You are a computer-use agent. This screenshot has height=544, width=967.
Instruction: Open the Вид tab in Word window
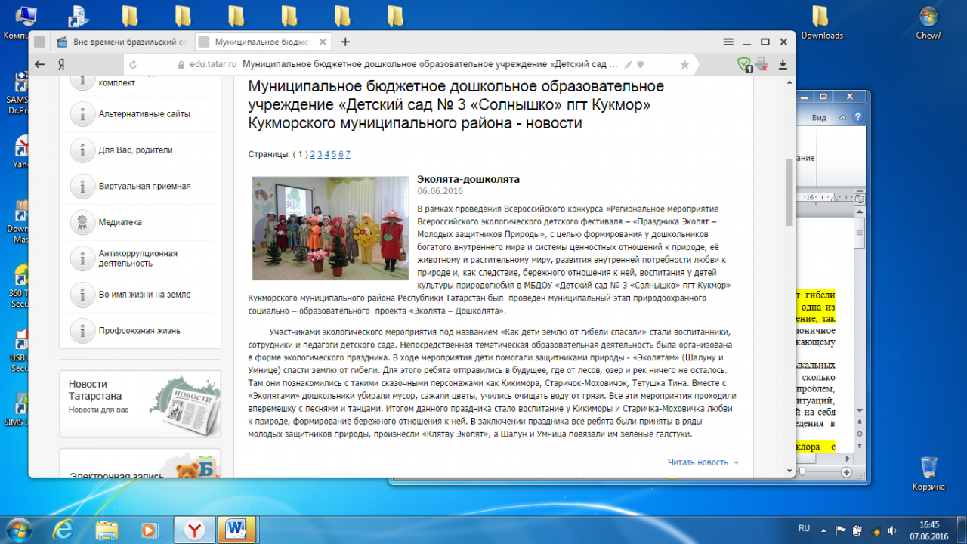coord(819,118)
